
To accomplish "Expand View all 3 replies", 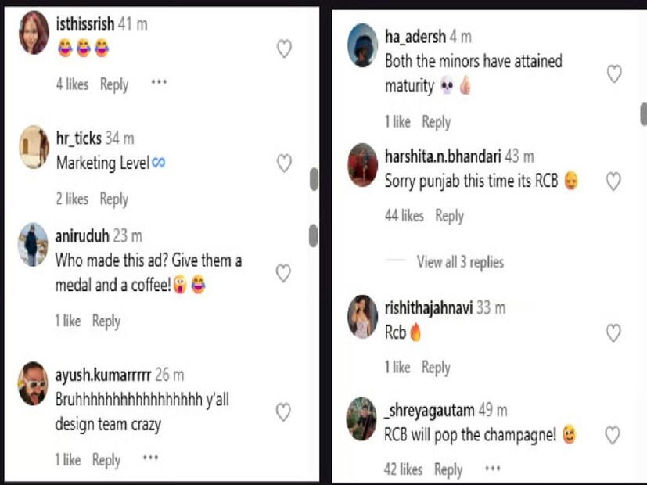I will click(460, 262).
